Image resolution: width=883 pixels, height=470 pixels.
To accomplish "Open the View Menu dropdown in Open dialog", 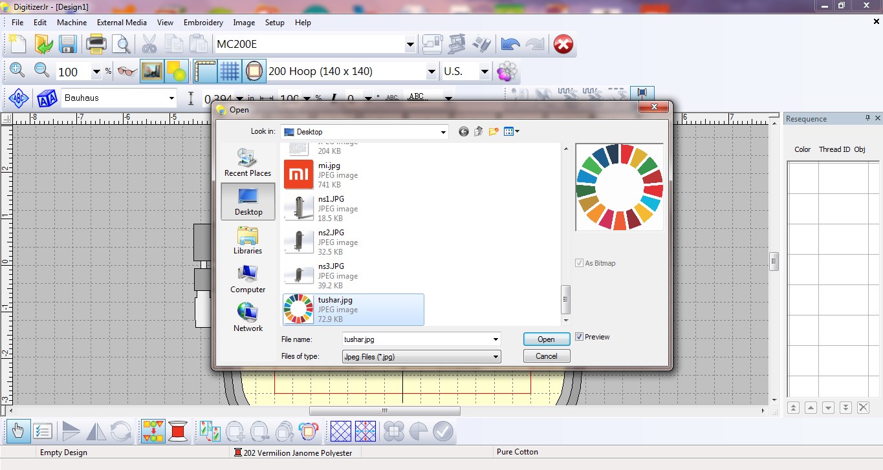I will (x=512, y=132).
